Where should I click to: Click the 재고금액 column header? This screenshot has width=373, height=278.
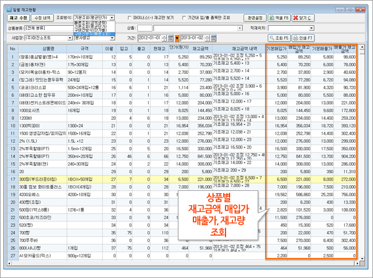click(x=200, y=49)
